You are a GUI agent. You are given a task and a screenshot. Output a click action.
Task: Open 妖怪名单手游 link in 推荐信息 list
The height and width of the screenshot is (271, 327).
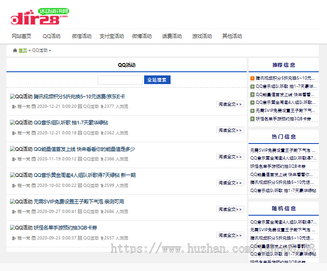click(283, 119)
